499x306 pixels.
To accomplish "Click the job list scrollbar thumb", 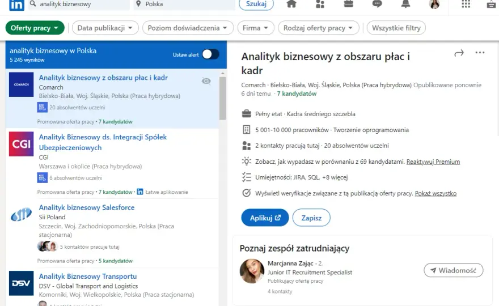I will 222,98.
